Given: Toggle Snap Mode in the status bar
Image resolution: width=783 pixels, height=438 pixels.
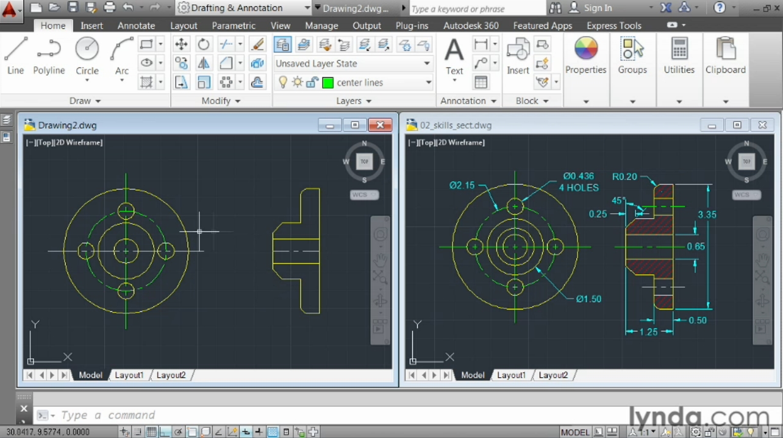Looking at the screenshot, I should click(138, 433).
